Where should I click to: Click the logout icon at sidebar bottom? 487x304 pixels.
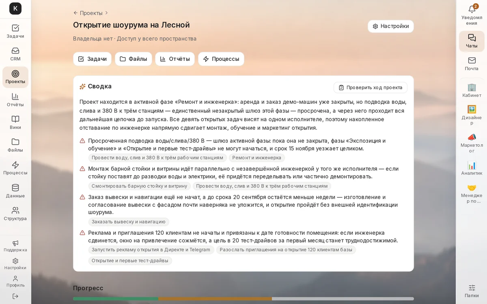tap(15, 296)
